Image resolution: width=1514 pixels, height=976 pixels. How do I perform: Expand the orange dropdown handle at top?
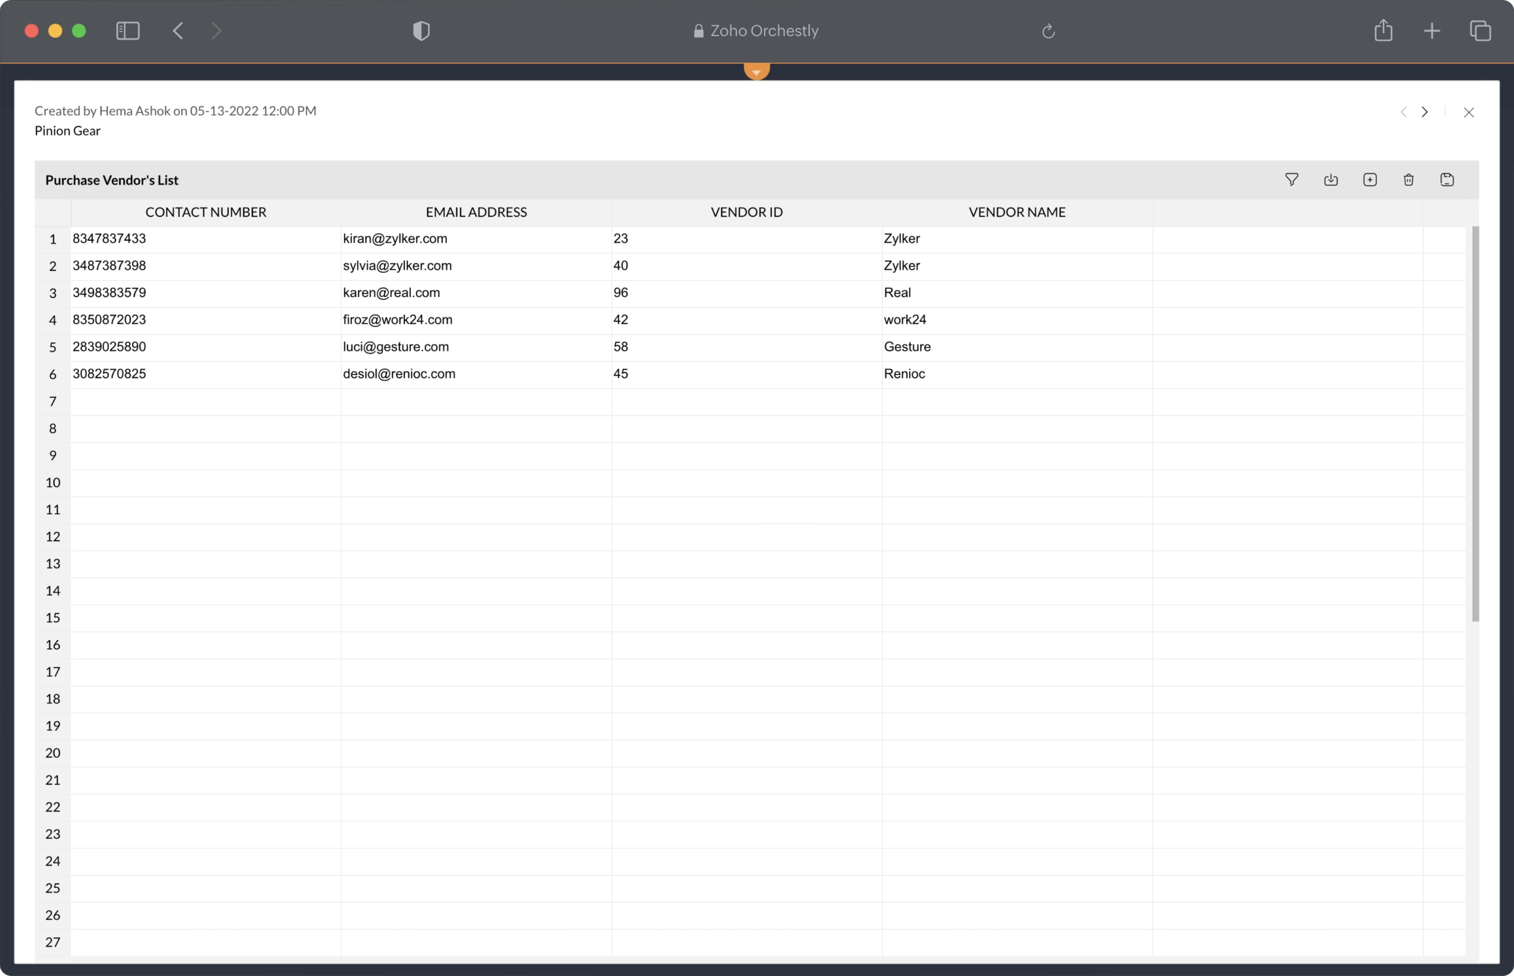pyautogui.click(x=756, y=71)
